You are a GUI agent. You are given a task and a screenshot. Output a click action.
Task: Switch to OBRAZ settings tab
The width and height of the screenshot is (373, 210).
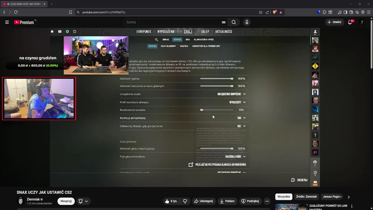click(x=166, y=40)
